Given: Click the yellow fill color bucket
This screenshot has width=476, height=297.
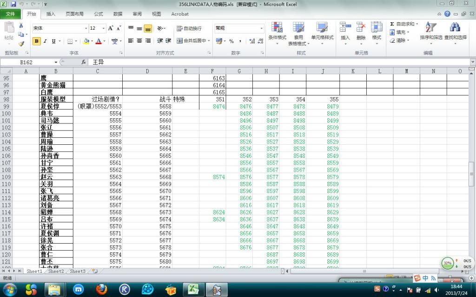Looking at the screenshot, I should pyautogui.click(x=86, y=41).
